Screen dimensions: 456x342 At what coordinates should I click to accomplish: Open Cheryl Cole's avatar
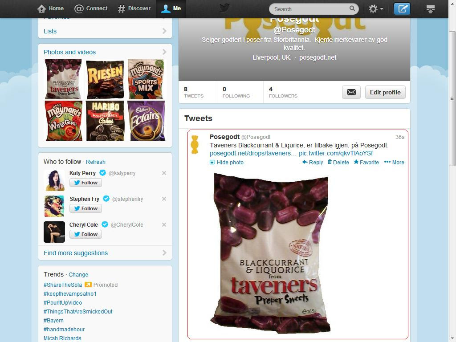pos(54,232)
